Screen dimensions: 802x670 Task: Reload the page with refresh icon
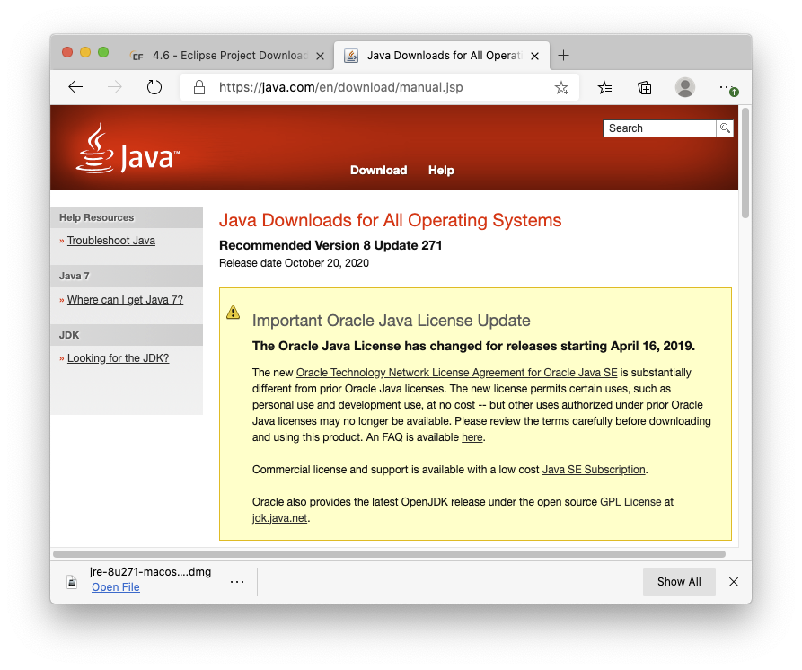point(154,87)
